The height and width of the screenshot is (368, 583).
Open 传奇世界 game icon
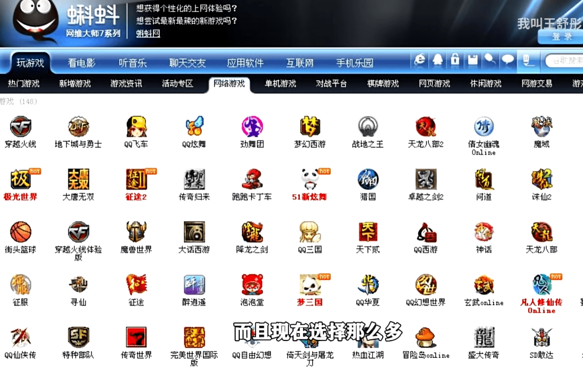(136, 337)
